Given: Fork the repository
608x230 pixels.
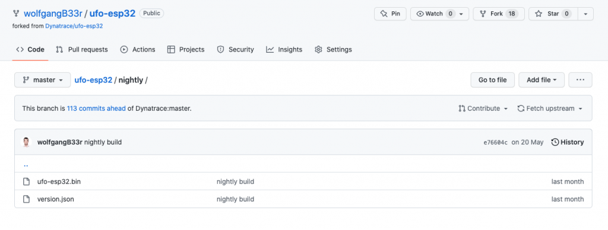Looking at the screenshot, I should [499, 14].
